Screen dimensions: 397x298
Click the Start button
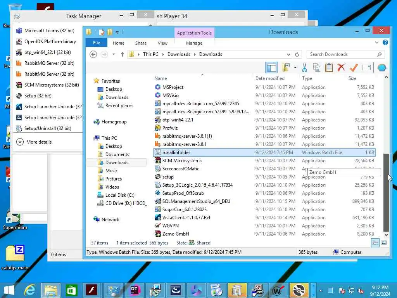(x=9, y=290)
